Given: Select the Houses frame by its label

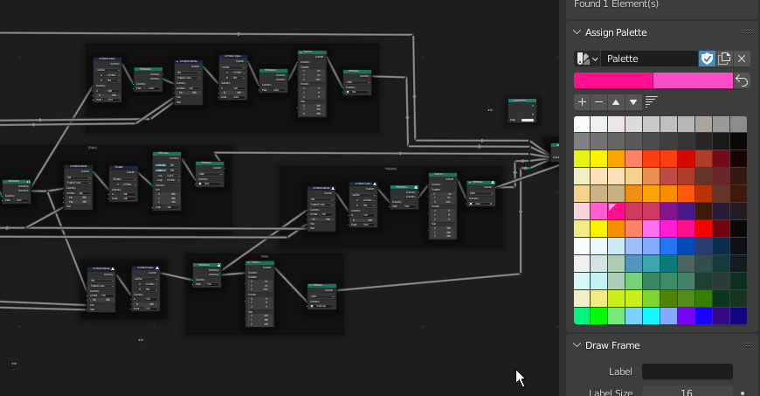Looking at the screenshot, I should [390, 169].
